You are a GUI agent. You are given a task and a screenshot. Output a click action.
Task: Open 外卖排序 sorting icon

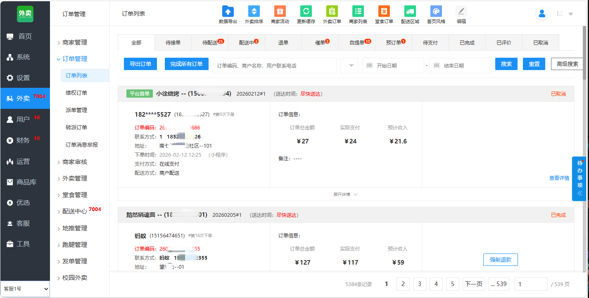(254, 12)
